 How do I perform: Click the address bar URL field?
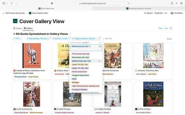[92, 3]
